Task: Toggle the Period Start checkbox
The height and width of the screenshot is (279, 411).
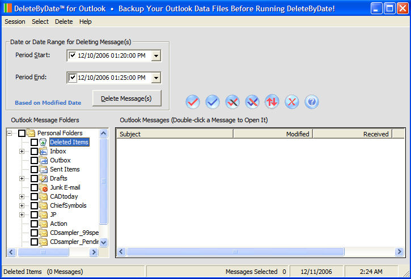Action: 73,55
